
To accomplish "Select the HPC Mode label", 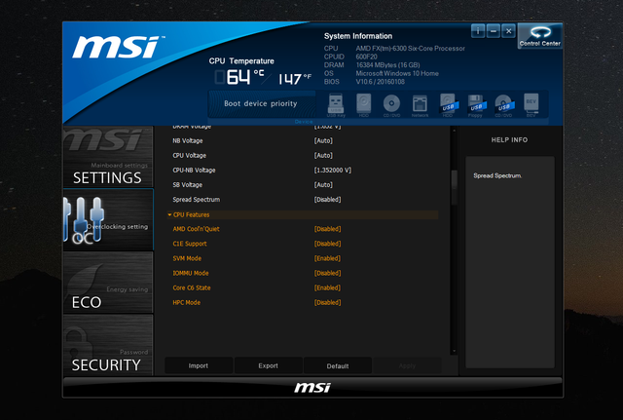I will pyautogui.click(x=186, y=303).
